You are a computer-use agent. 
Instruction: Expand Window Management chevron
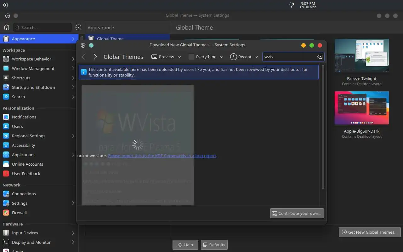tap(73, 68)
